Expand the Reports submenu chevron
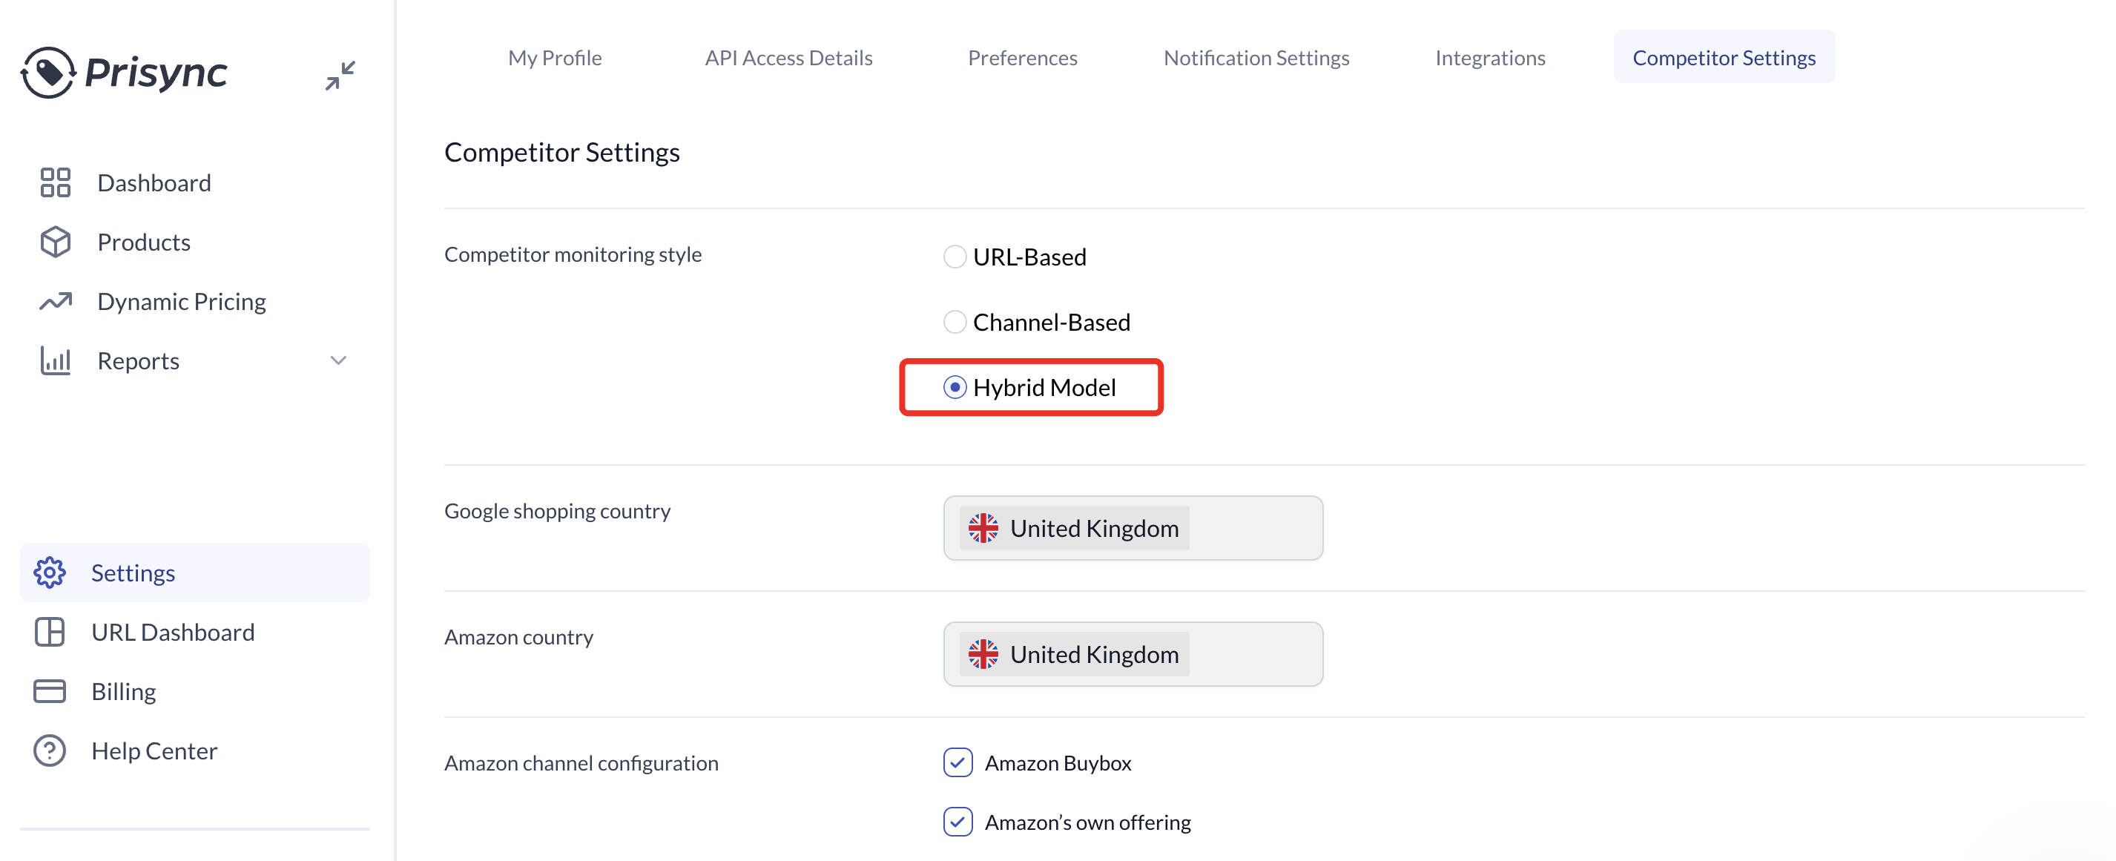Screen dimensions: 2116x861 tap(338, 360)
